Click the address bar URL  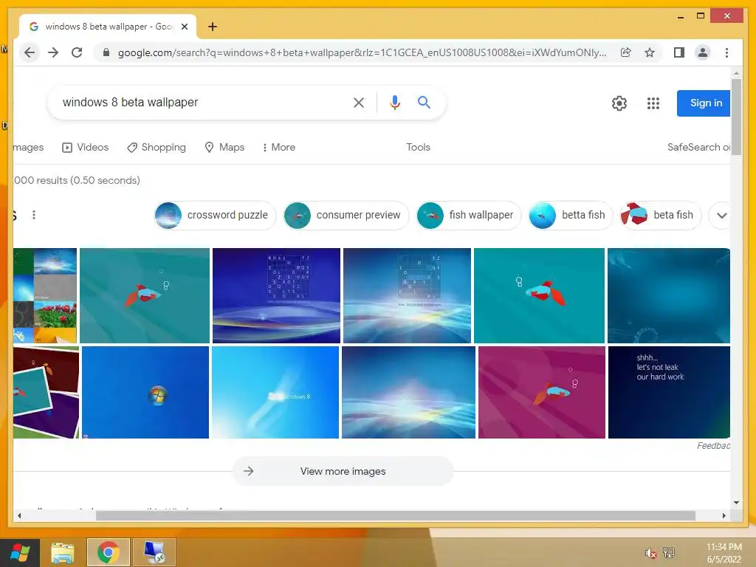pyautogui.click(x=362, y=52)
